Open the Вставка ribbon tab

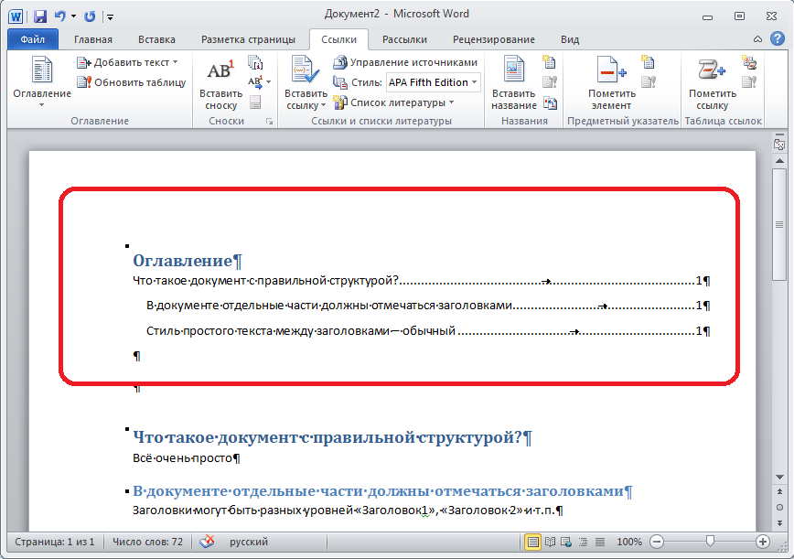click(156, 39)
